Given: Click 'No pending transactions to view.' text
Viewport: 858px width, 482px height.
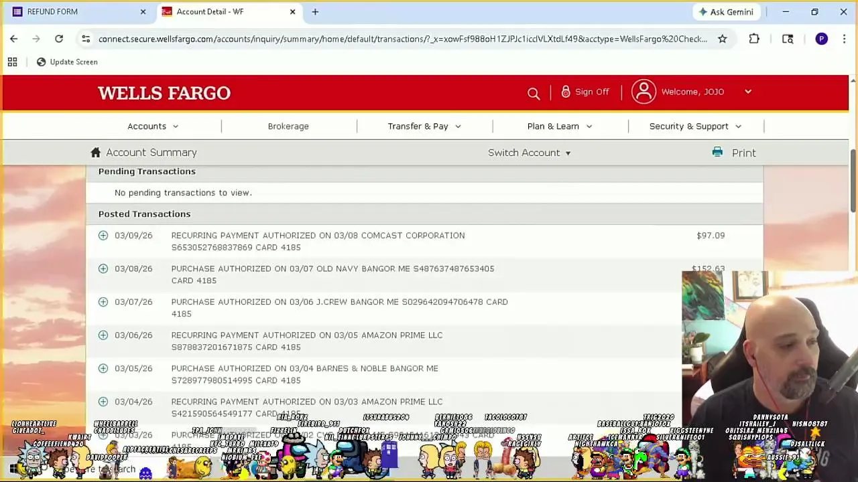Looking at the screenshot, I should point(183,193).
